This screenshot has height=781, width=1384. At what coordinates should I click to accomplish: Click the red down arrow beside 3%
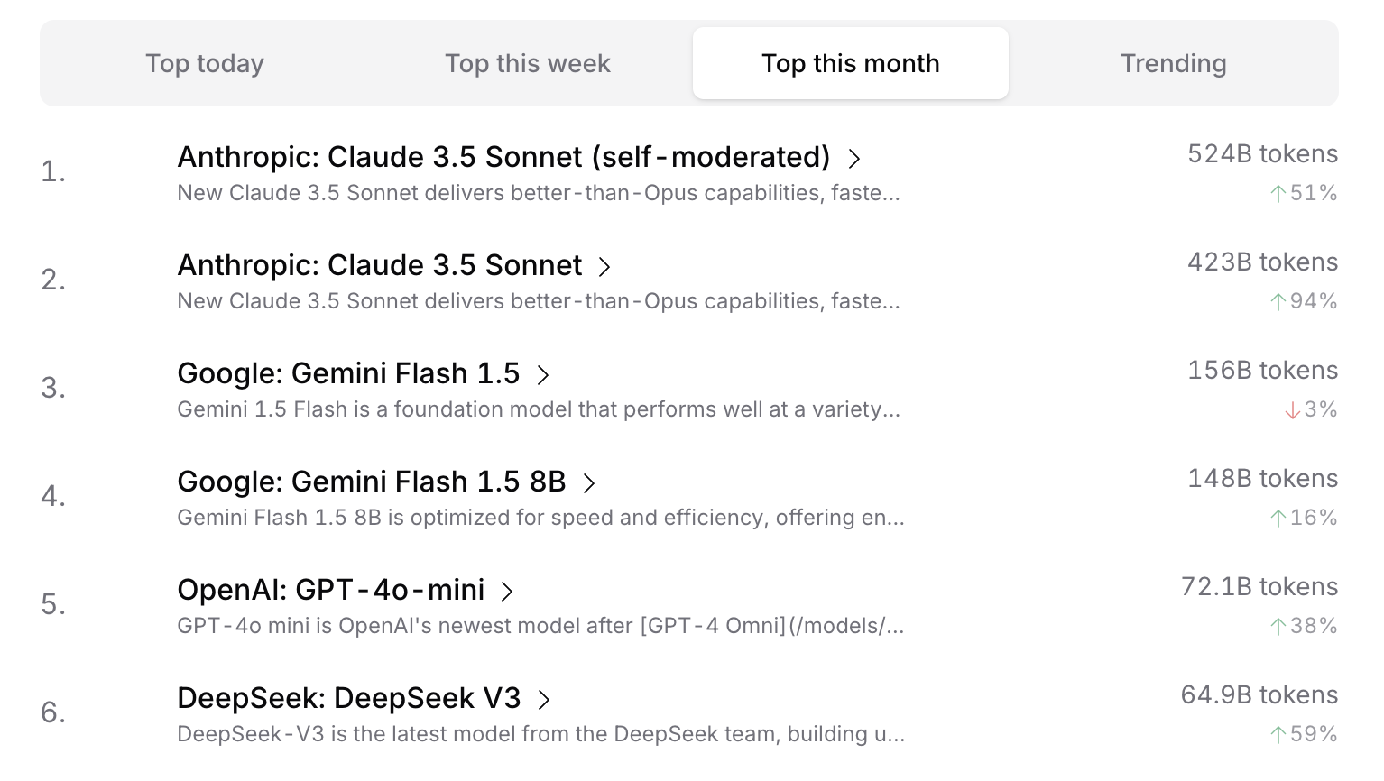click(1292, 410)
